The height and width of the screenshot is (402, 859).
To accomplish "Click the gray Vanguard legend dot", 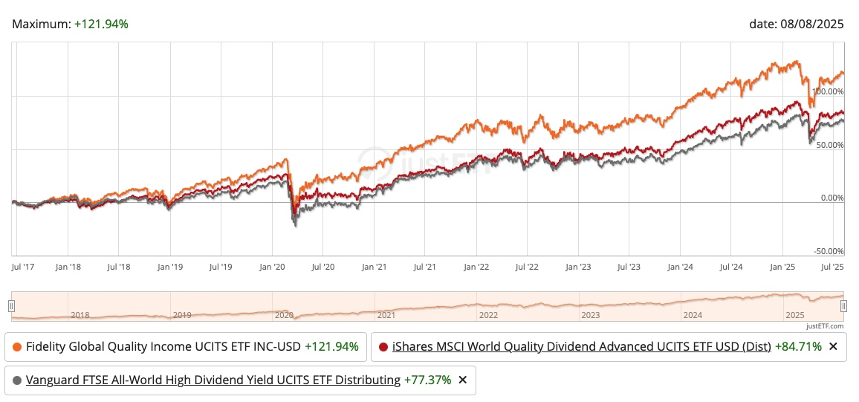I will tap(17, 380).
